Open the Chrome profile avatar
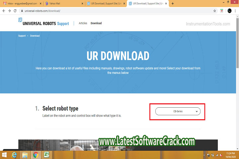Screen dimensions: 239x159 (229, 11)
